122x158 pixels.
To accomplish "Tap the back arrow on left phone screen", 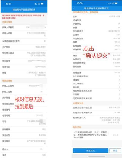I will (x=3, y=10).
